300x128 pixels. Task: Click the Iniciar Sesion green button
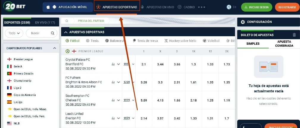tap(257, 7)
